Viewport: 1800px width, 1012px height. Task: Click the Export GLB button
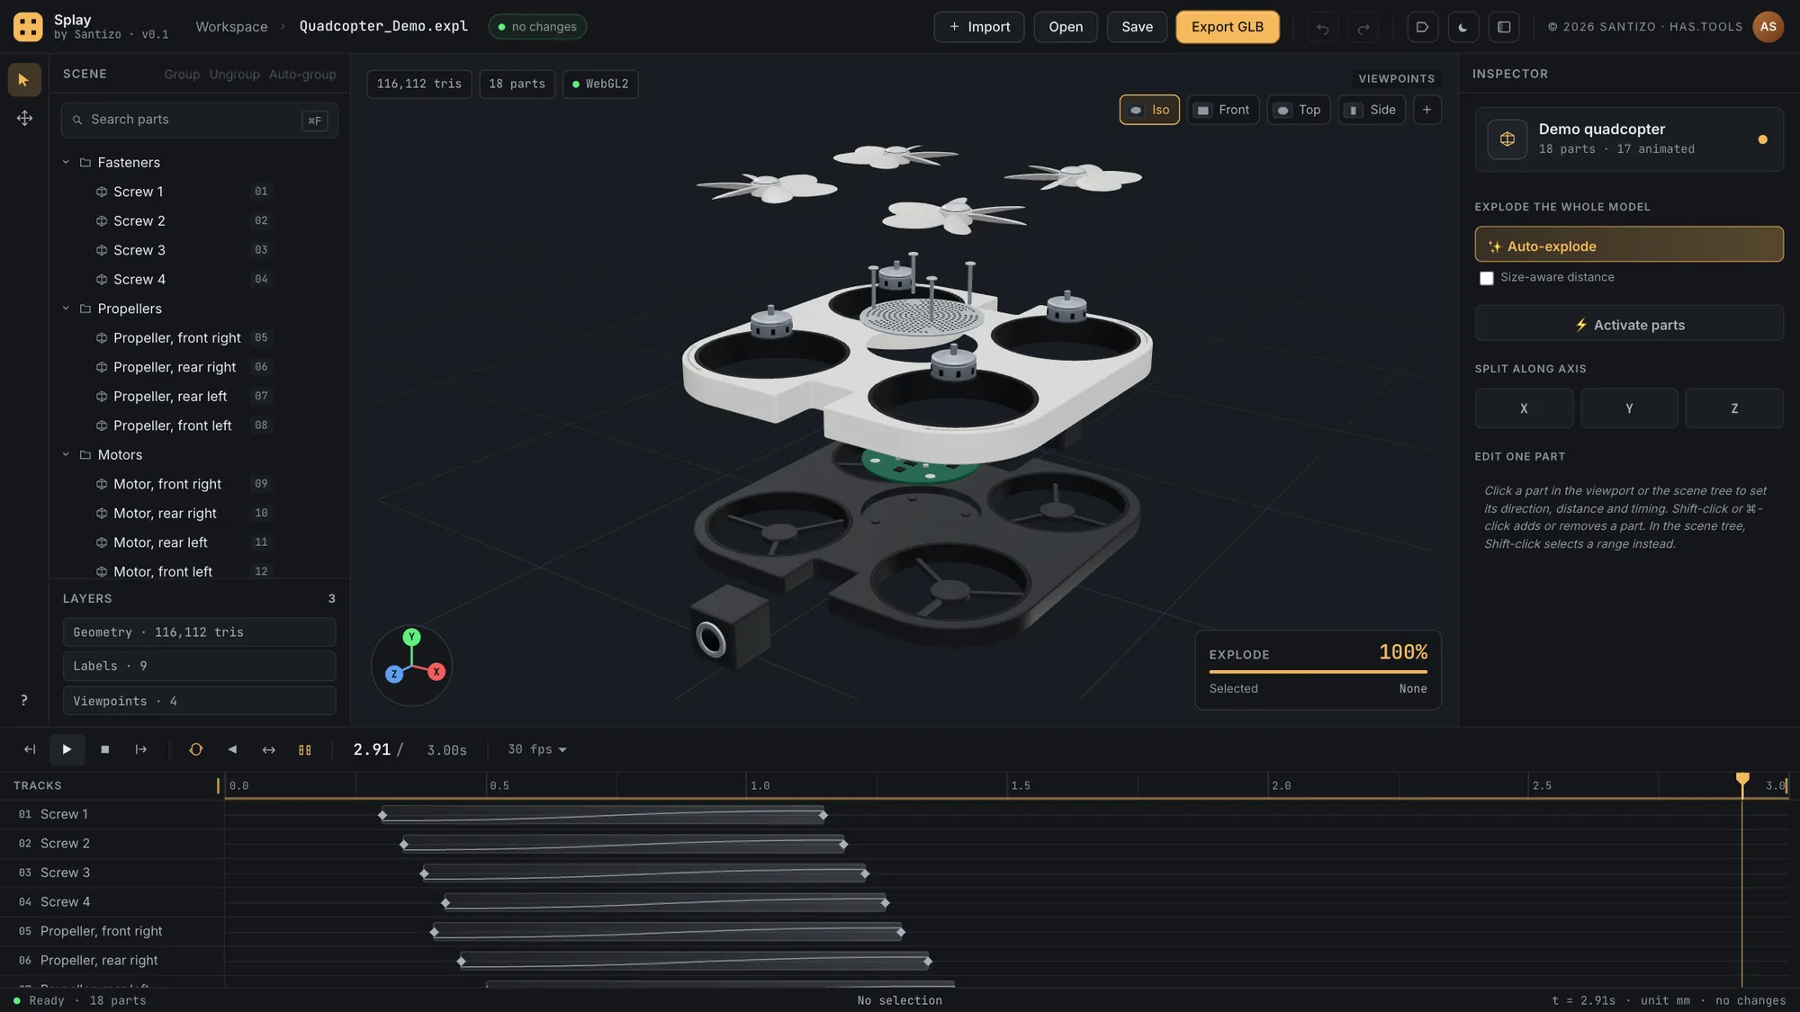click(1228, 27)
